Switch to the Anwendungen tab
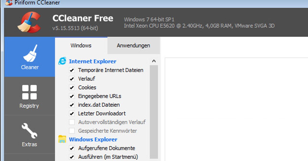Image resolution: width=308 pixels, height=161 pixels. 133,46
